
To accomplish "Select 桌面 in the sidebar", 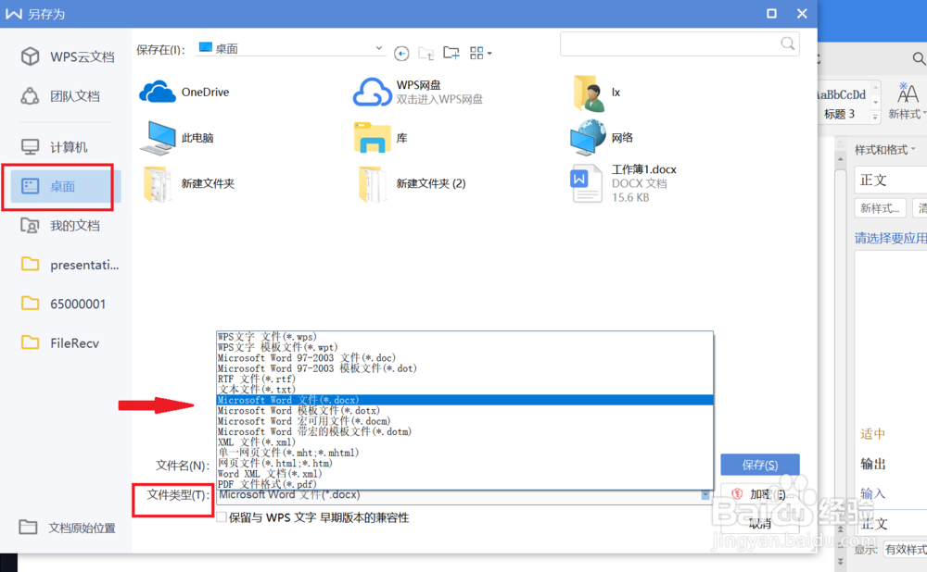I will tap(65, 187).
